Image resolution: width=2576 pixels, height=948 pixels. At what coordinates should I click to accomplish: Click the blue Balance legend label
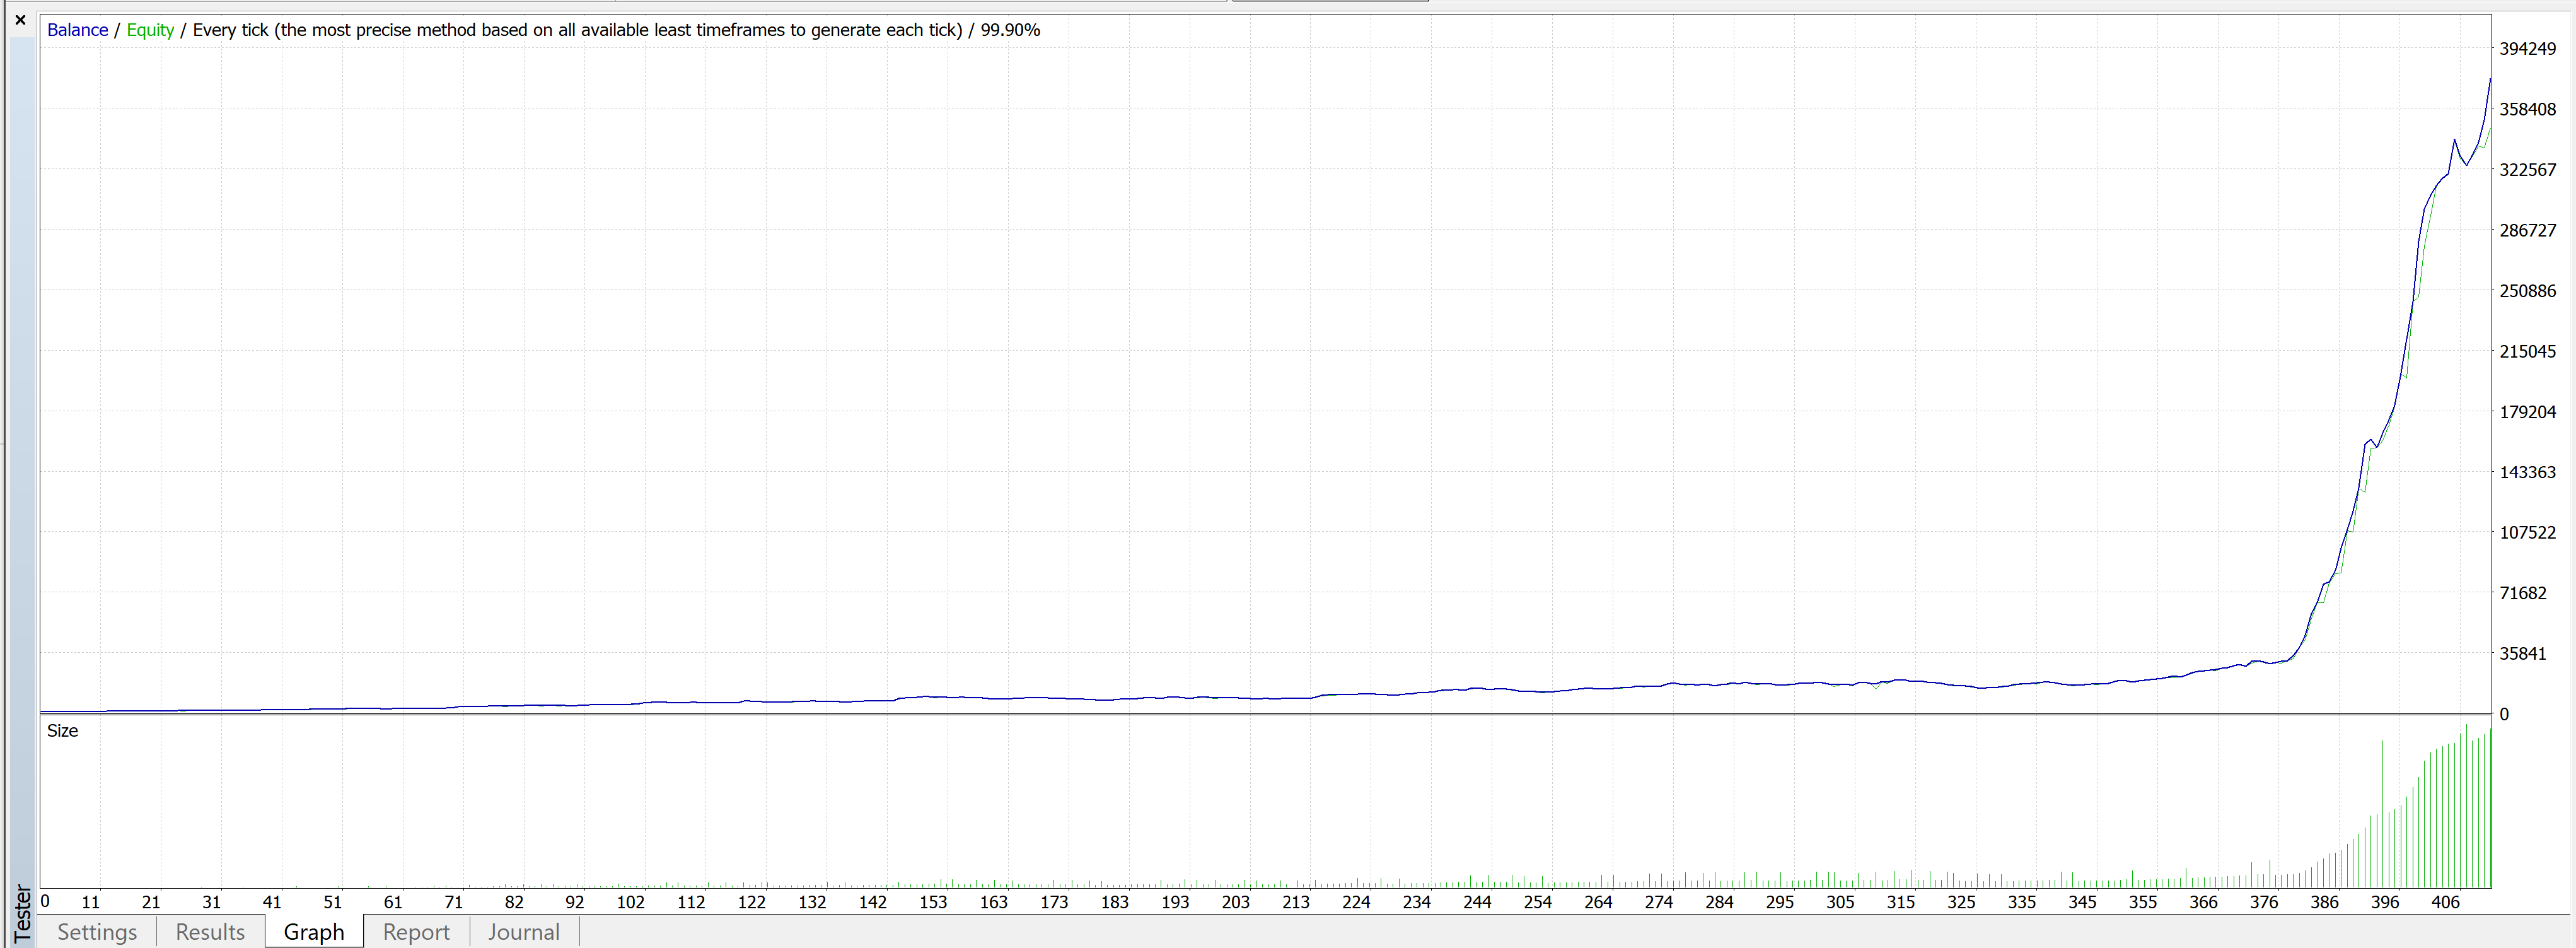click(x=77, y=30)
